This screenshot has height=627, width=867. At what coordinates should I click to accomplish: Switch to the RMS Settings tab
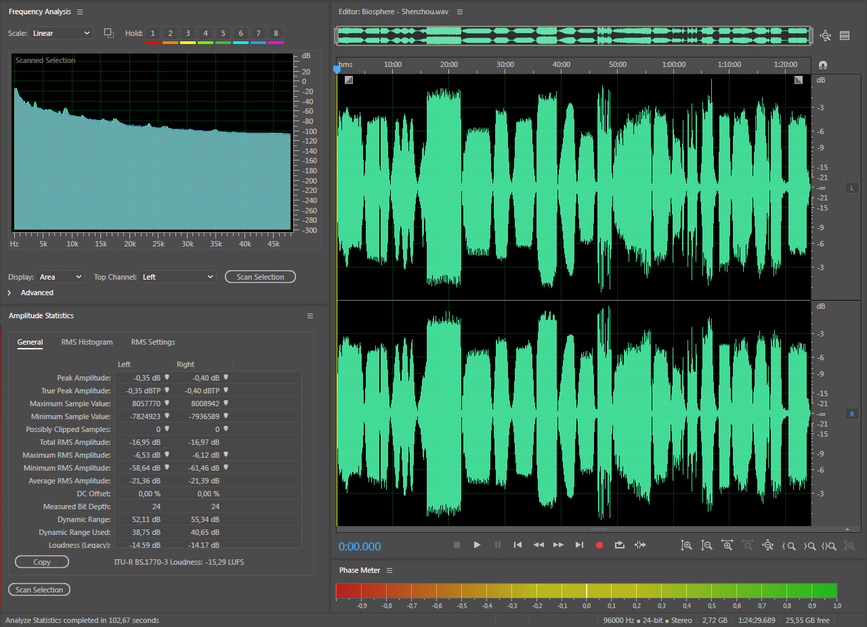[x=153, y=342]
